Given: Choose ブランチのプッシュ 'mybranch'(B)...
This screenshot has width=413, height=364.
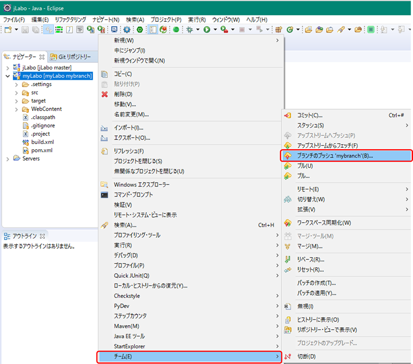Looking at the screenshot, I should (346, 156).
